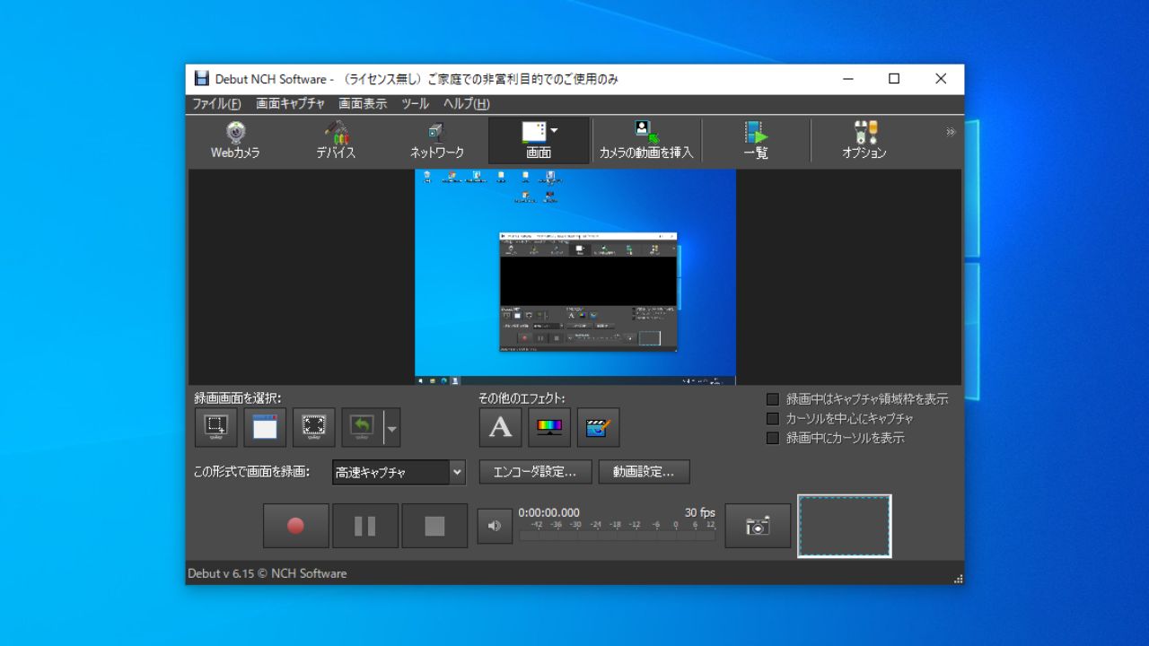
Task: Open the ヘルプ(H) menu
Action: [466, 104]
